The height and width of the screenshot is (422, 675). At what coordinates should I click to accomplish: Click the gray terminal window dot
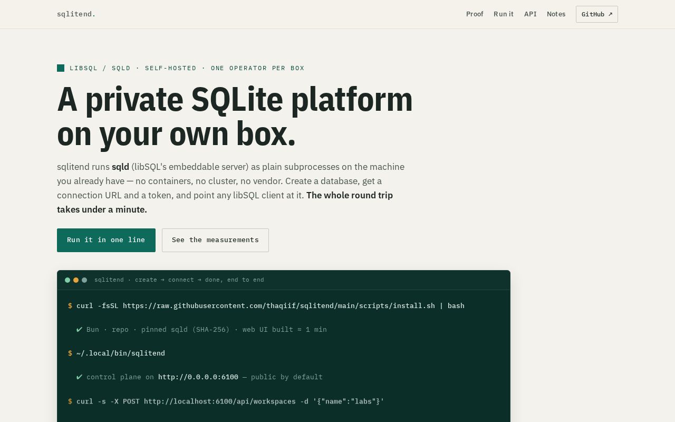84,280
